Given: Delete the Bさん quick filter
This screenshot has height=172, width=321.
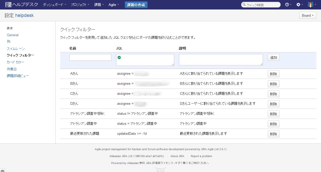Looking at the screenshot, I should [274, 84].
